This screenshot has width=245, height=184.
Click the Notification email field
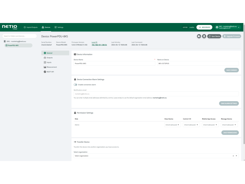click(x=156, y=94)
